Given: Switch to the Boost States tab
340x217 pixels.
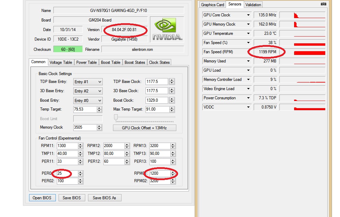Looking at the screenshot, I should (135, 62).
